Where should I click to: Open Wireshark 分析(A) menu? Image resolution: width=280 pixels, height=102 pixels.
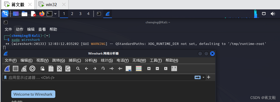coord(91,60)
